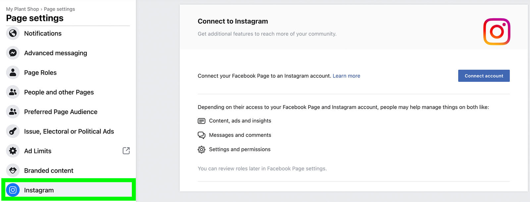
Task: Select the Instagram menu item
Action: pos(39,190)
